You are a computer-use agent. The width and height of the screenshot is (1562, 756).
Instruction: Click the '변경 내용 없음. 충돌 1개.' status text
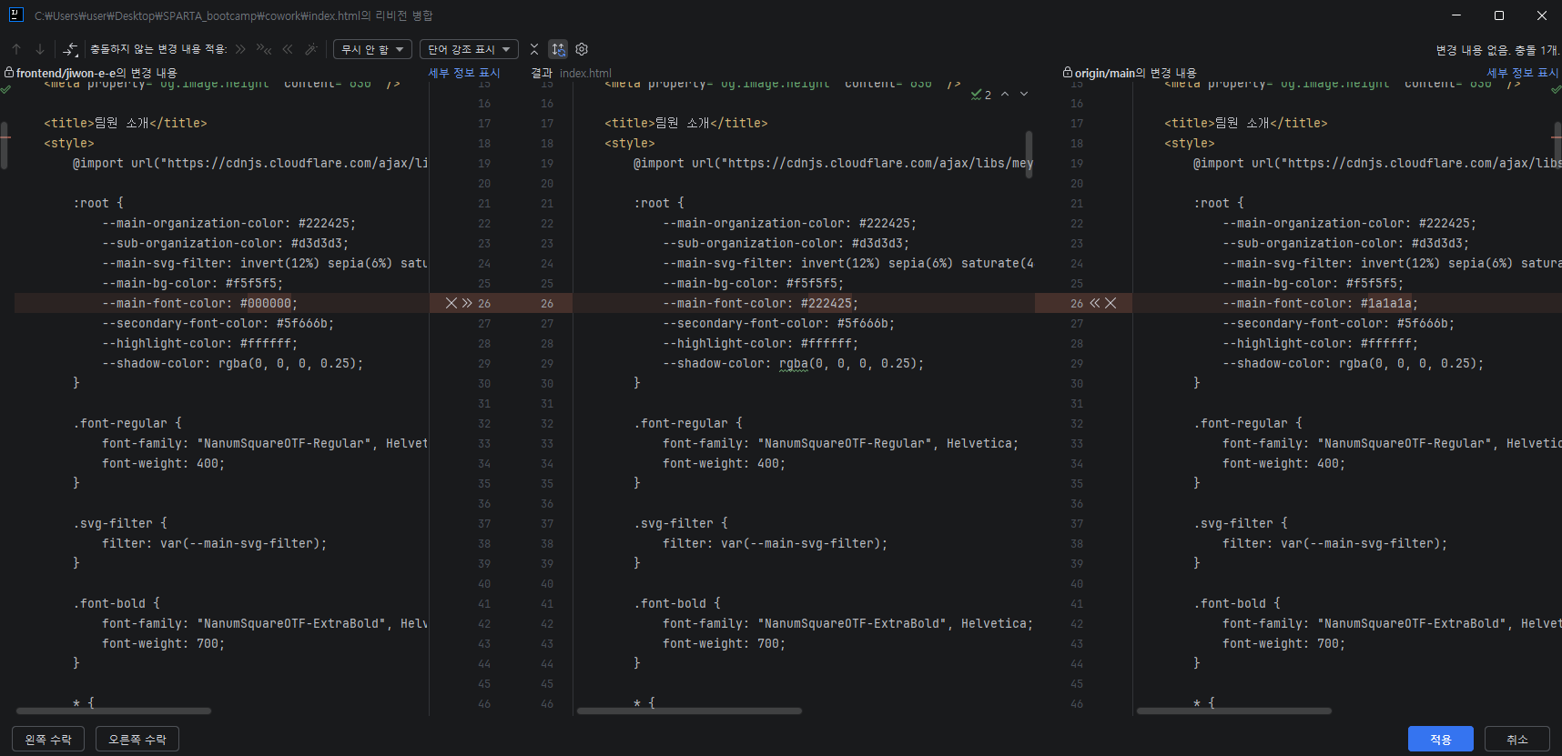[x=1497, y=50]
